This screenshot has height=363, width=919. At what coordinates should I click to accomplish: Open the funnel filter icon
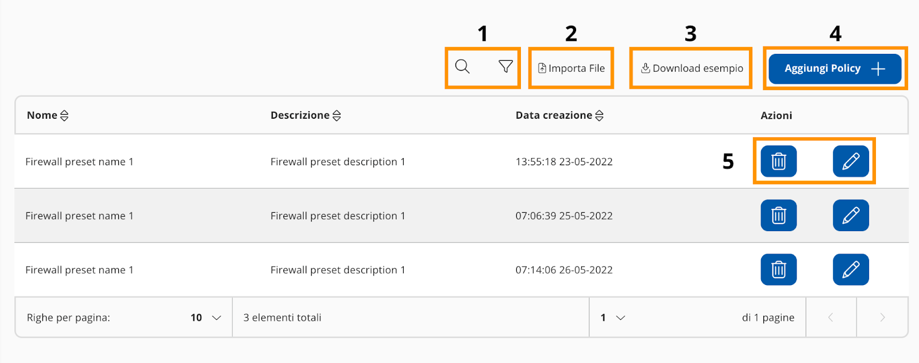click(505, 67)
